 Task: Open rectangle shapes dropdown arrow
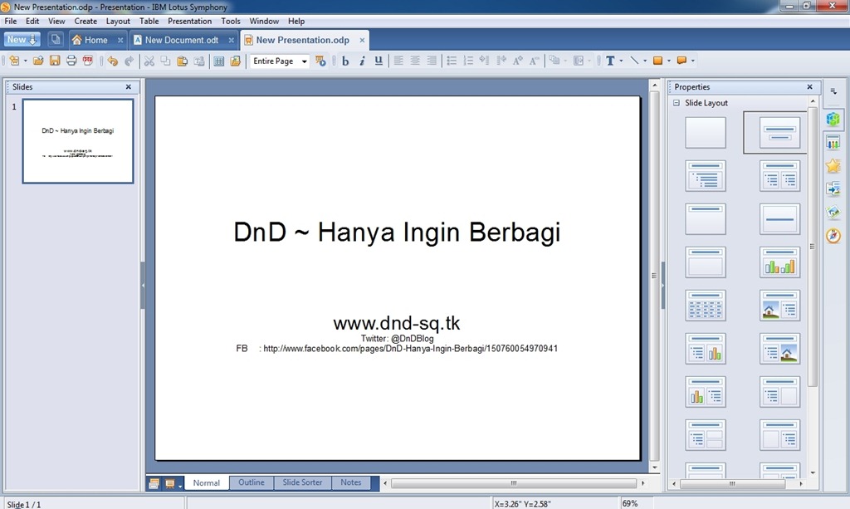pyautogui.click(x=669, y=61)
